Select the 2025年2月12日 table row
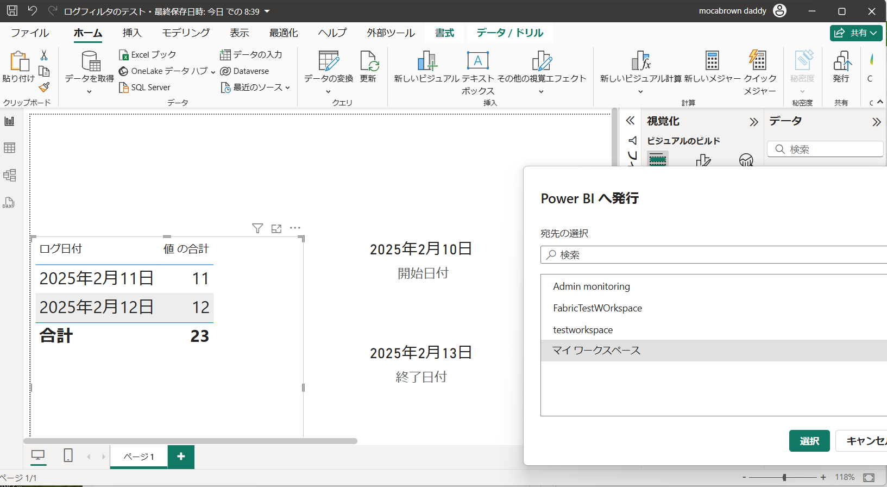This screenshot has width=887, height=487. (x=124, y=307)
